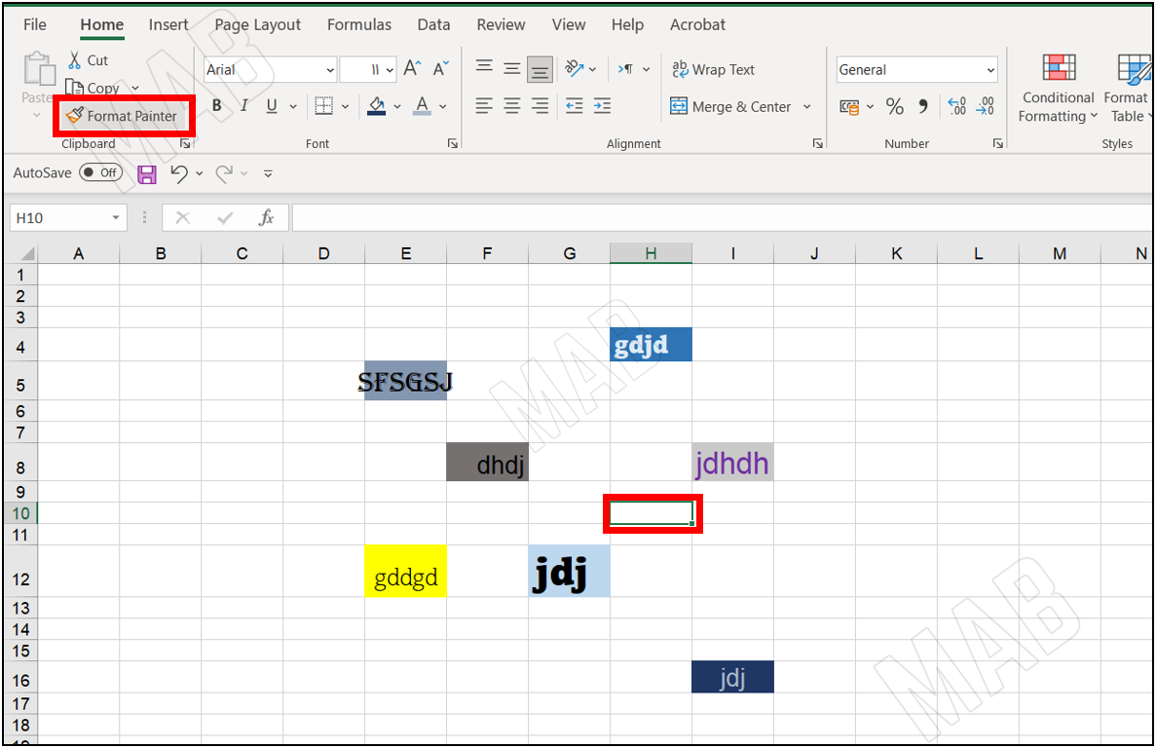Align text left
Screen dimensions: 1156x748
click(x=484, y=106)
